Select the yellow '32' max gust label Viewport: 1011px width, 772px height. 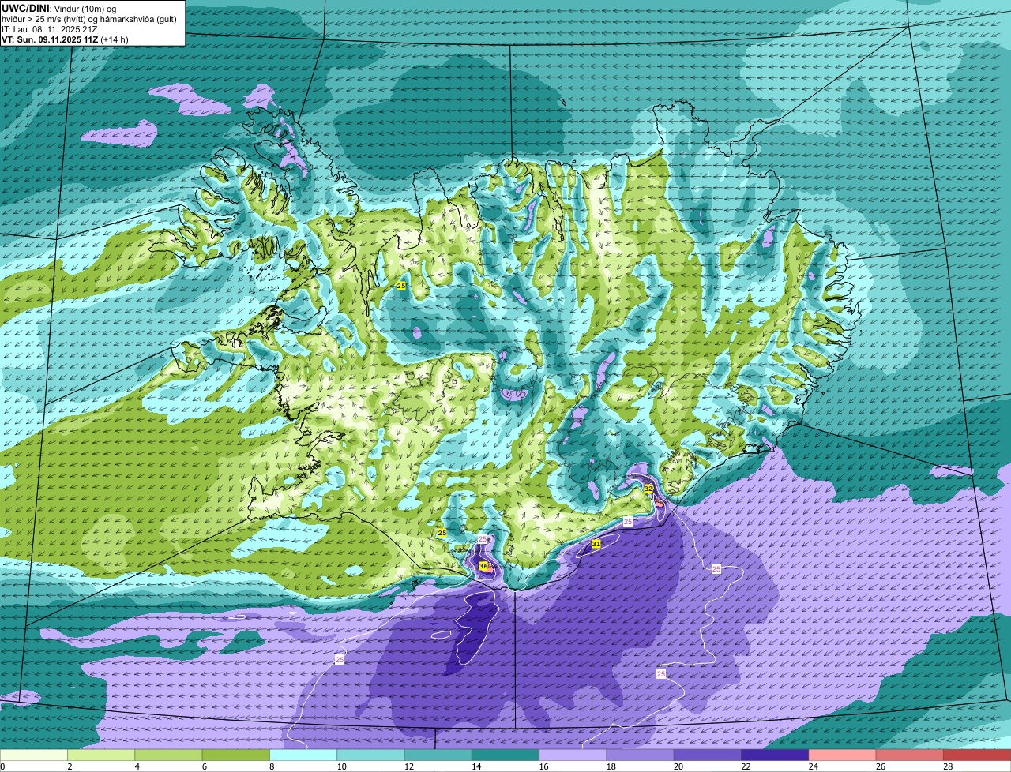648,489
